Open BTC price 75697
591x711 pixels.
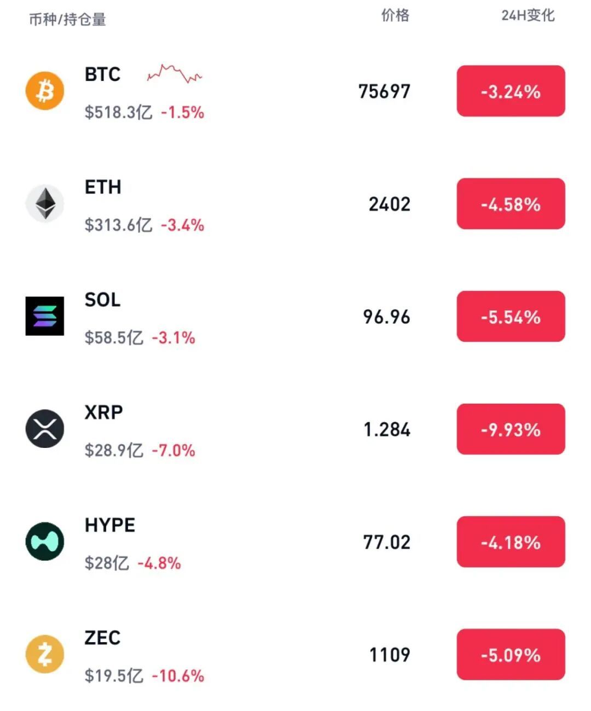point(384,91)
